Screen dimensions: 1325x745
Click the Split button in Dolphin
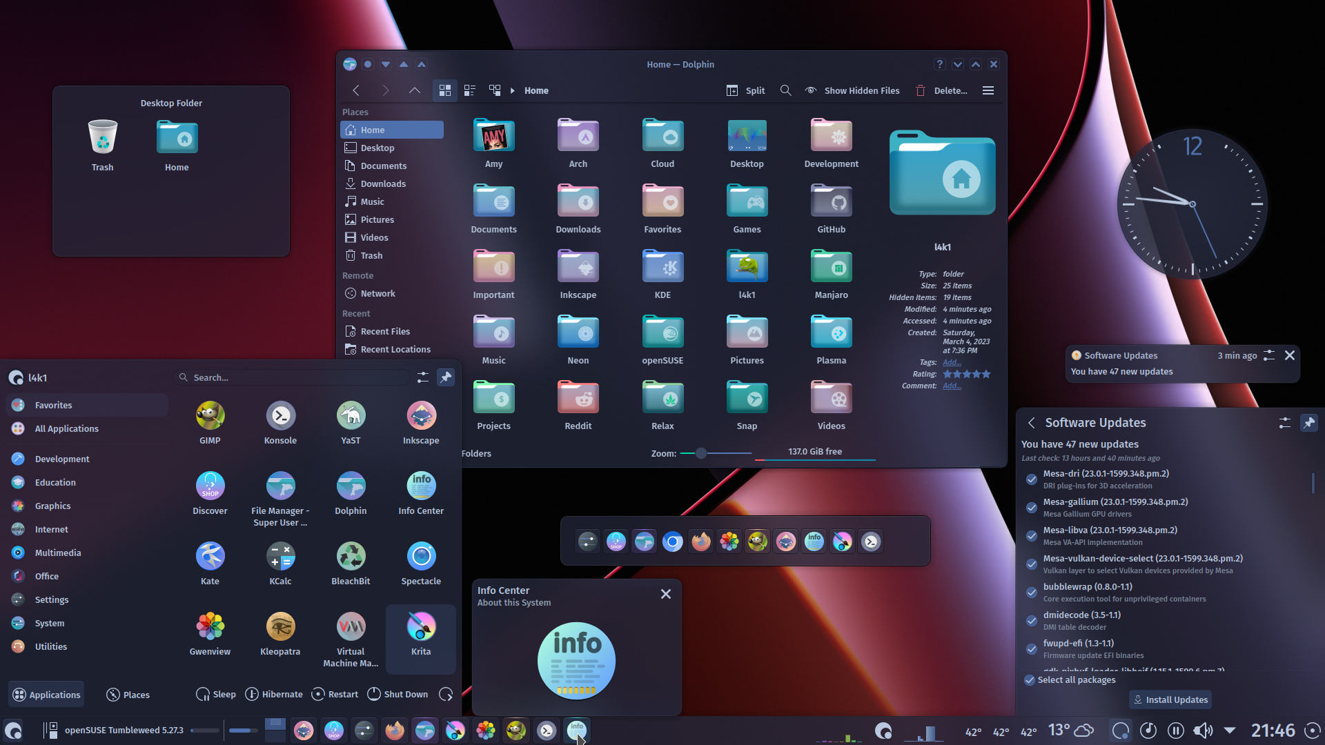[745, 90]
